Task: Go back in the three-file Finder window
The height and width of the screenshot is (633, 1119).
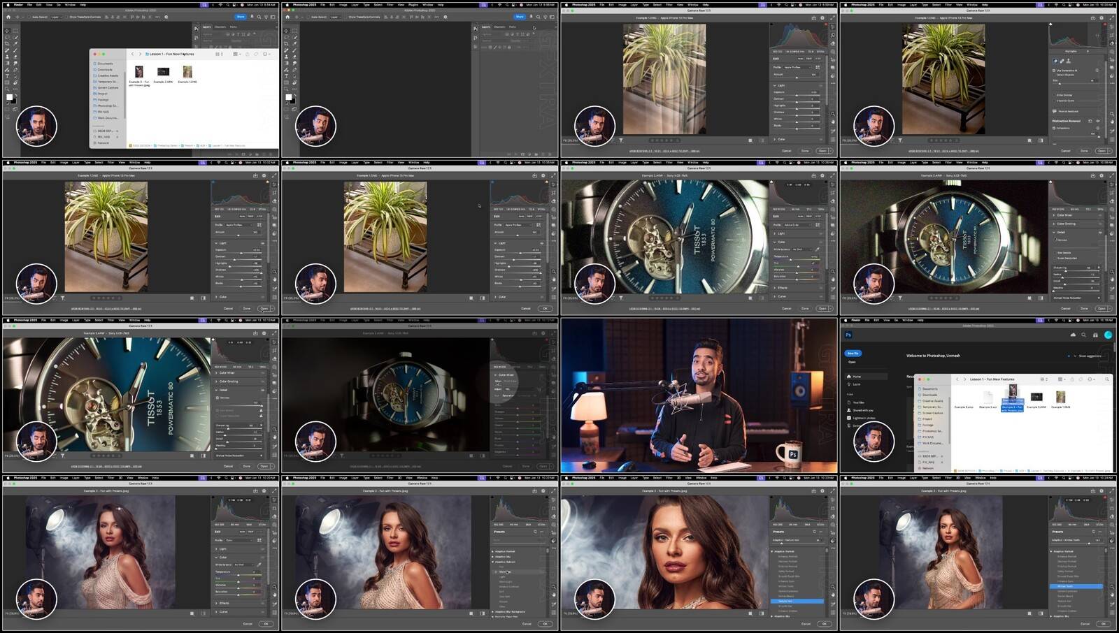Action: [132, 54]
